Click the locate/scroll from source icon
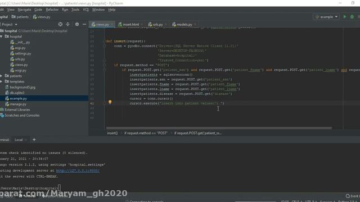360x202 pixels. click(x=60, y=24)
